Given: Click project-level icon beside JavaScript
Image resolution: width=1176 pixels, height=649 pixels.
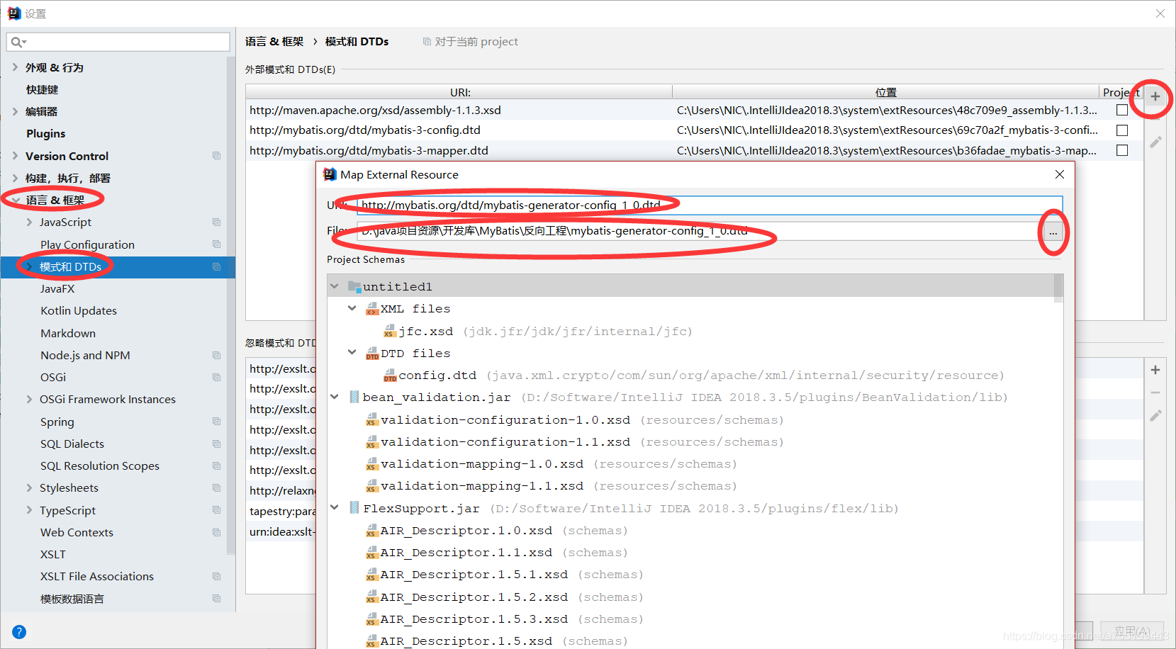Looking at the screenshot, I should pos(216,222).
